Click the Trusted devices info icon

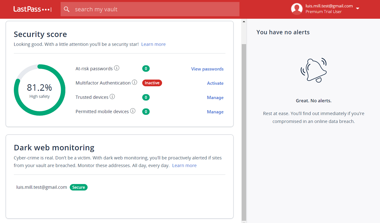[112, 96]
